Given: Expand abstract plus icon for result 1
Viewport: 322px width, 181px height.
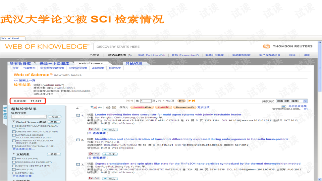Looking at the screenshot, I should (90, 133).
